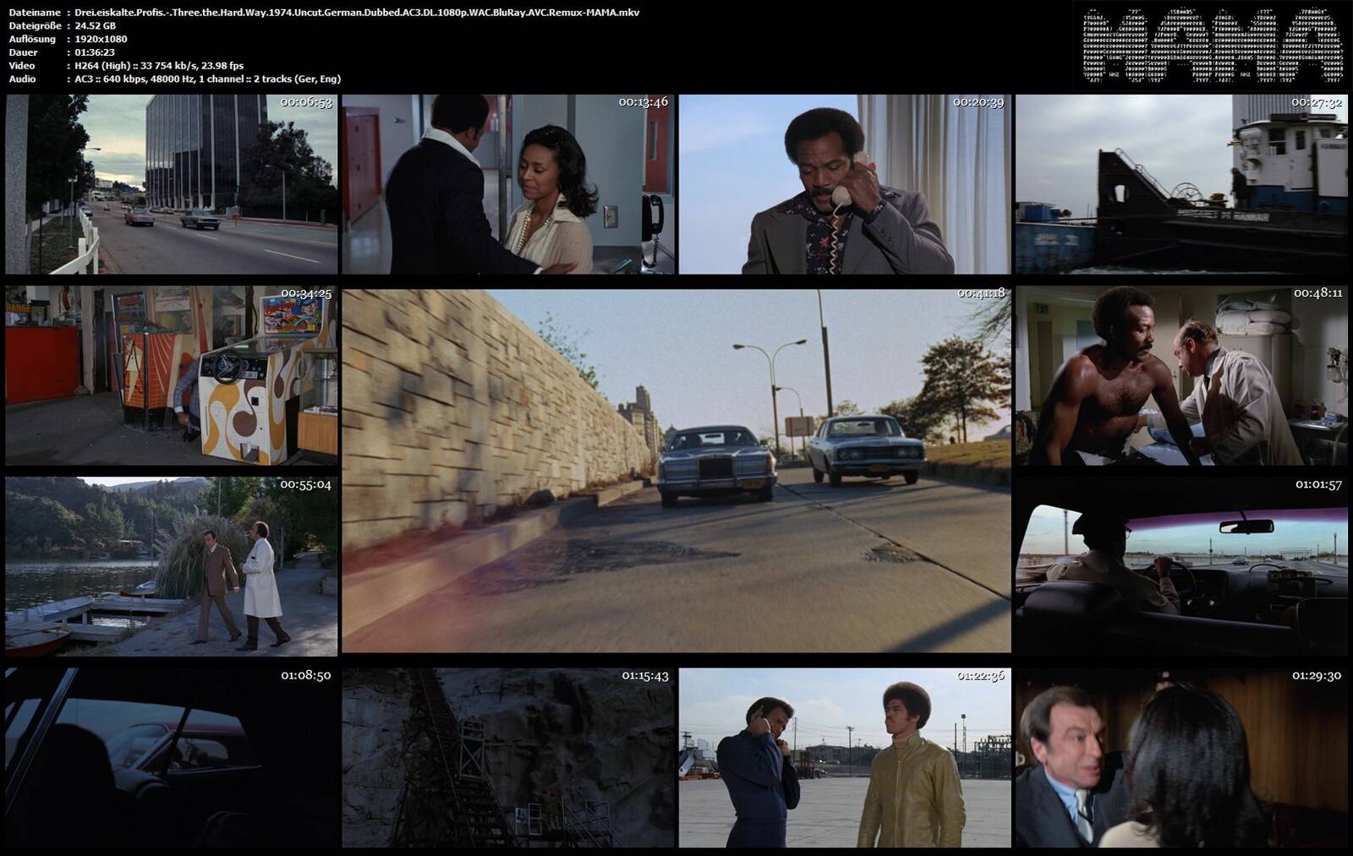This screenshot has width=1353, height=856.
Task: Click the duration value 01:36:23
Action: pyautogui.click(x=94, y=52)
